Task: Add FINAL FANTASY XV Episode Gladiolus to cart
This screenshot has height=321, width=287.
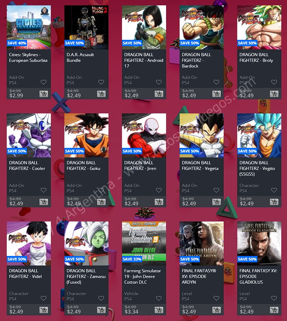Action: pos(274,310)
